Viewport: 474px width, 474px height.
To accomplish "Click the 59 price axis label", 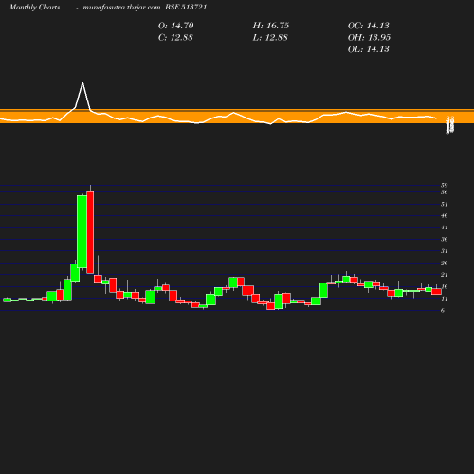I will pyautogui.click(x=445, y=185).
